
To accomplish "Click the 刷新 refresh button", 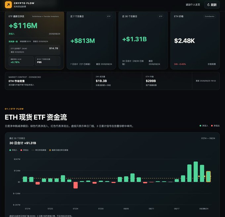I will tap(212, 5).
